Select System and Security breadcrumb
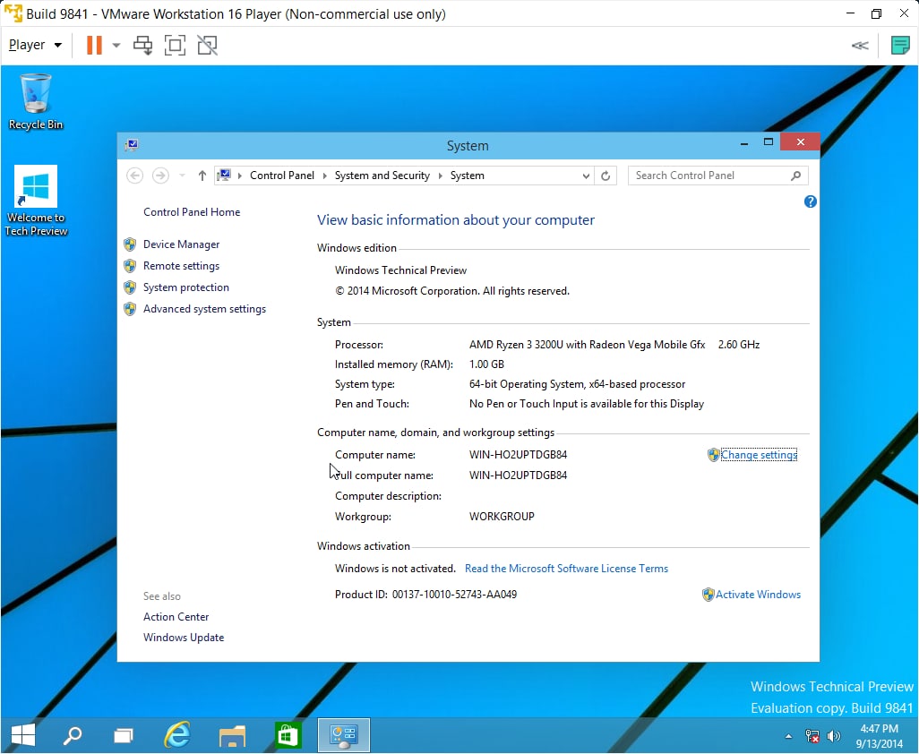This screenshot has height=754, width=919. 382,176
